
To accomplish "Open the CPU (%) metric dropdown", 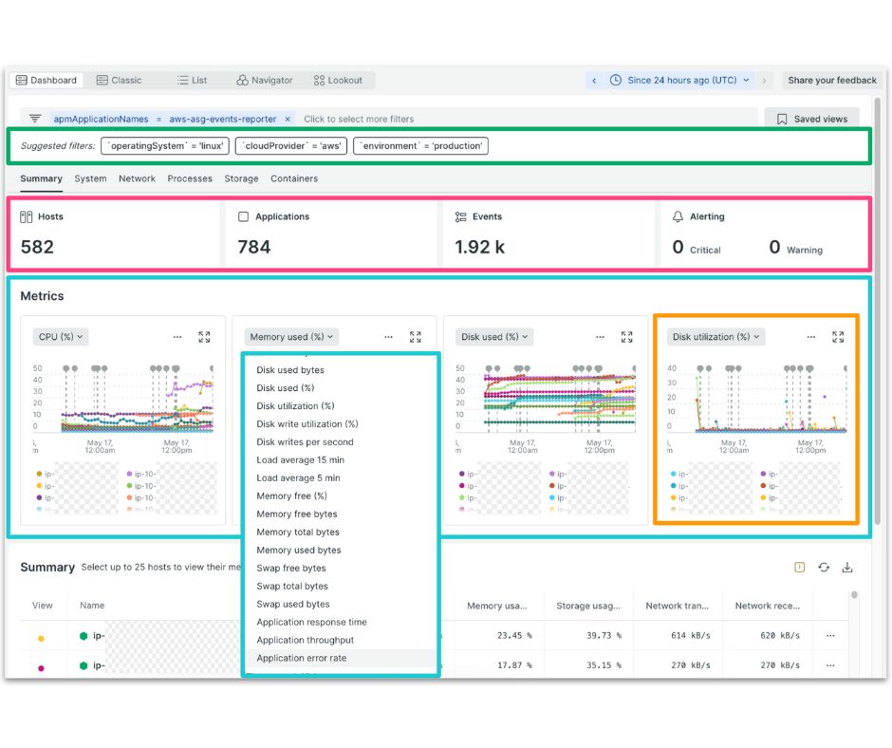I will (61, 337).
